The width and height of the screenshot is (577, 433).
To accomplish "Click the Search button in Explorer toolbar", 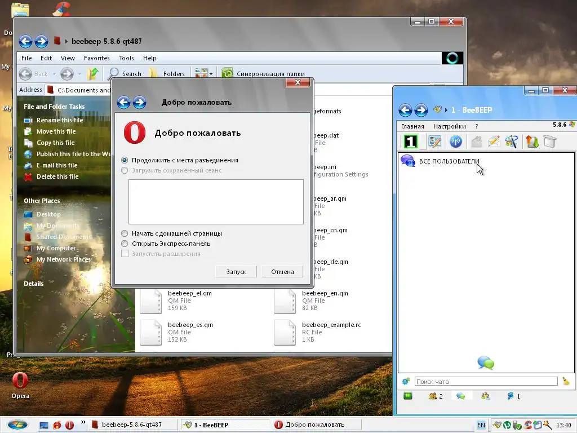I will [125, 74].
